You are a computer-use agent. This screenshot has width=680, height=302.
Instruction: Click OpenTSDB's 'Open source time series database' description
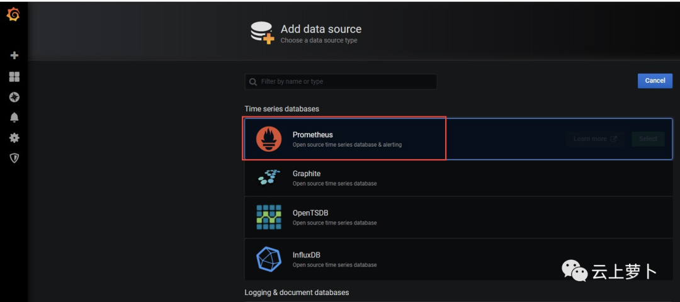pos(335,223)
